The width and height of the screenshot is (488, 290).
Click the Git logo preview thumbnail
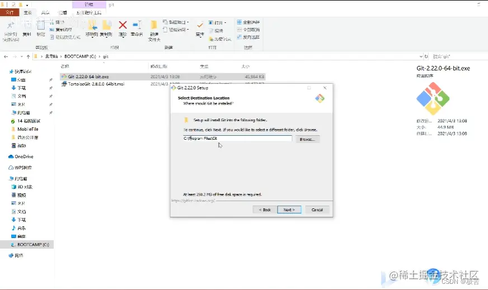[x=433, y=99]
